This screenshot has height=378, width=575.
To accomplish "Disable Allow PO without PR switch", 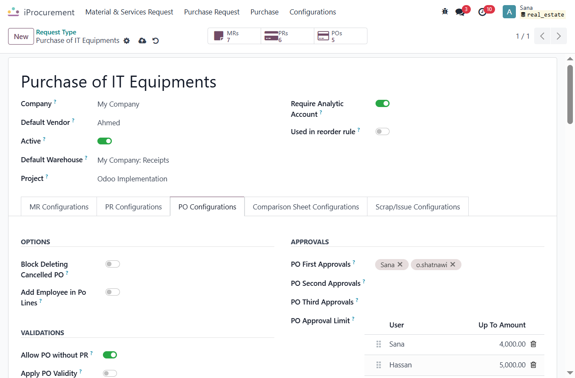I will point(110,355).
